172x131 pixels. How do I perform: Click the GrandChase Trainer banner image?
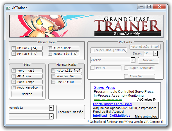click(x=86, y=26)
